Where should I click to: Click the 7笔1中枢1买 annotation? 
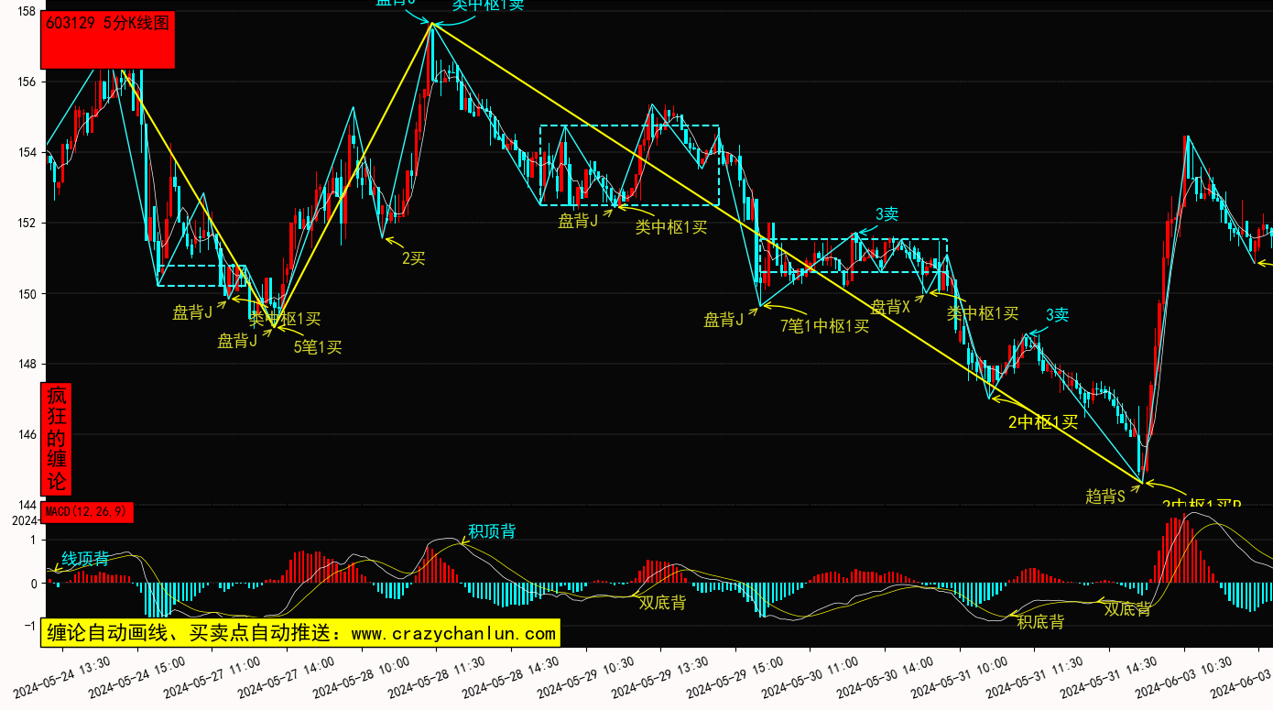[x=824, y=325]
